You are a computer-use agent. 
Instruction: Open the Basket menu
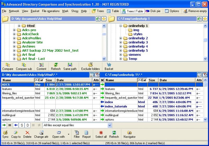(x=35, y=11)
